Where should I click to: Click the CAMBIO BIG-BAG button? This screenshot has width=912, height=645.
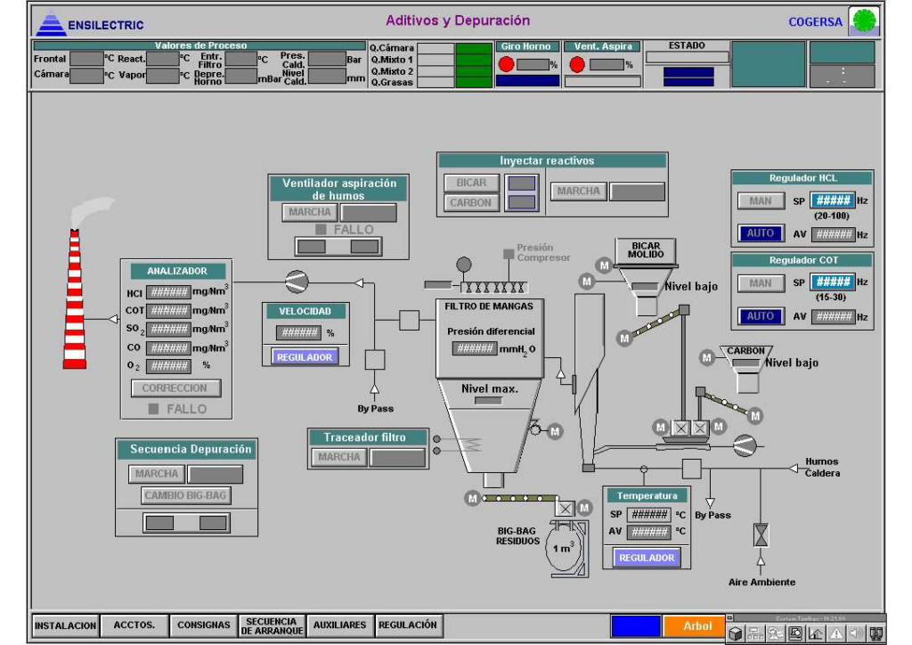pyautogui.click(x=185, y=495)
